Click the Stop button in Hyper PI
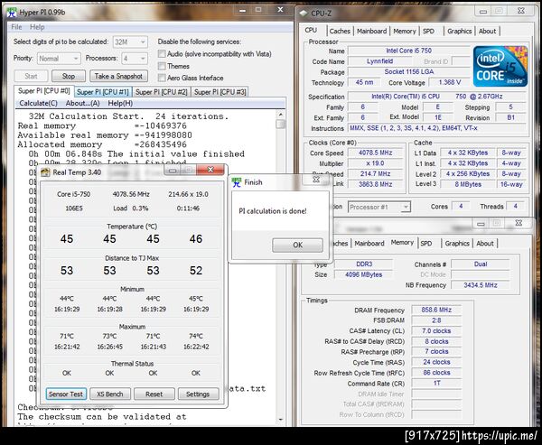The width and height of the screenshot is (542, 445). click(x=69, y=76)
